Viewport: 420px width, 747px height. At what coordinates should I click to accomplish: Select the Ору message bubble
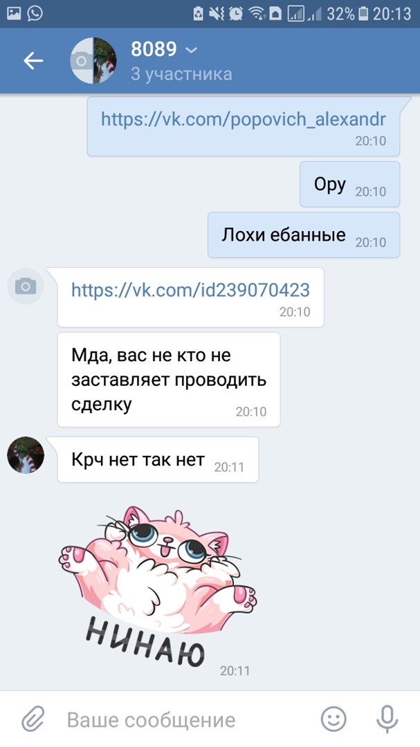[350, 185]
